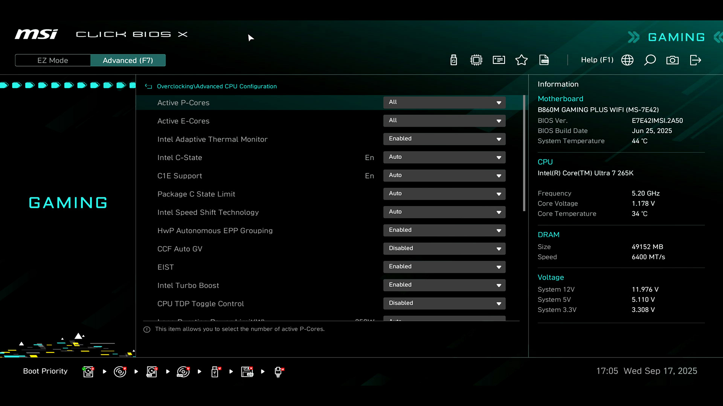The image size is (723, 406).
Task: Open the LOG file icon
Action: (x=544, y=60)
